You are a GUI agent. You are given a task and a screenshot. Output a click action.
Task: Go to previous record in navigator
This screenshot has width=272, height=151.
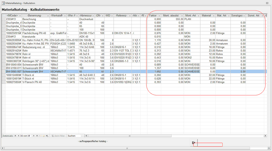click(18, 136)
